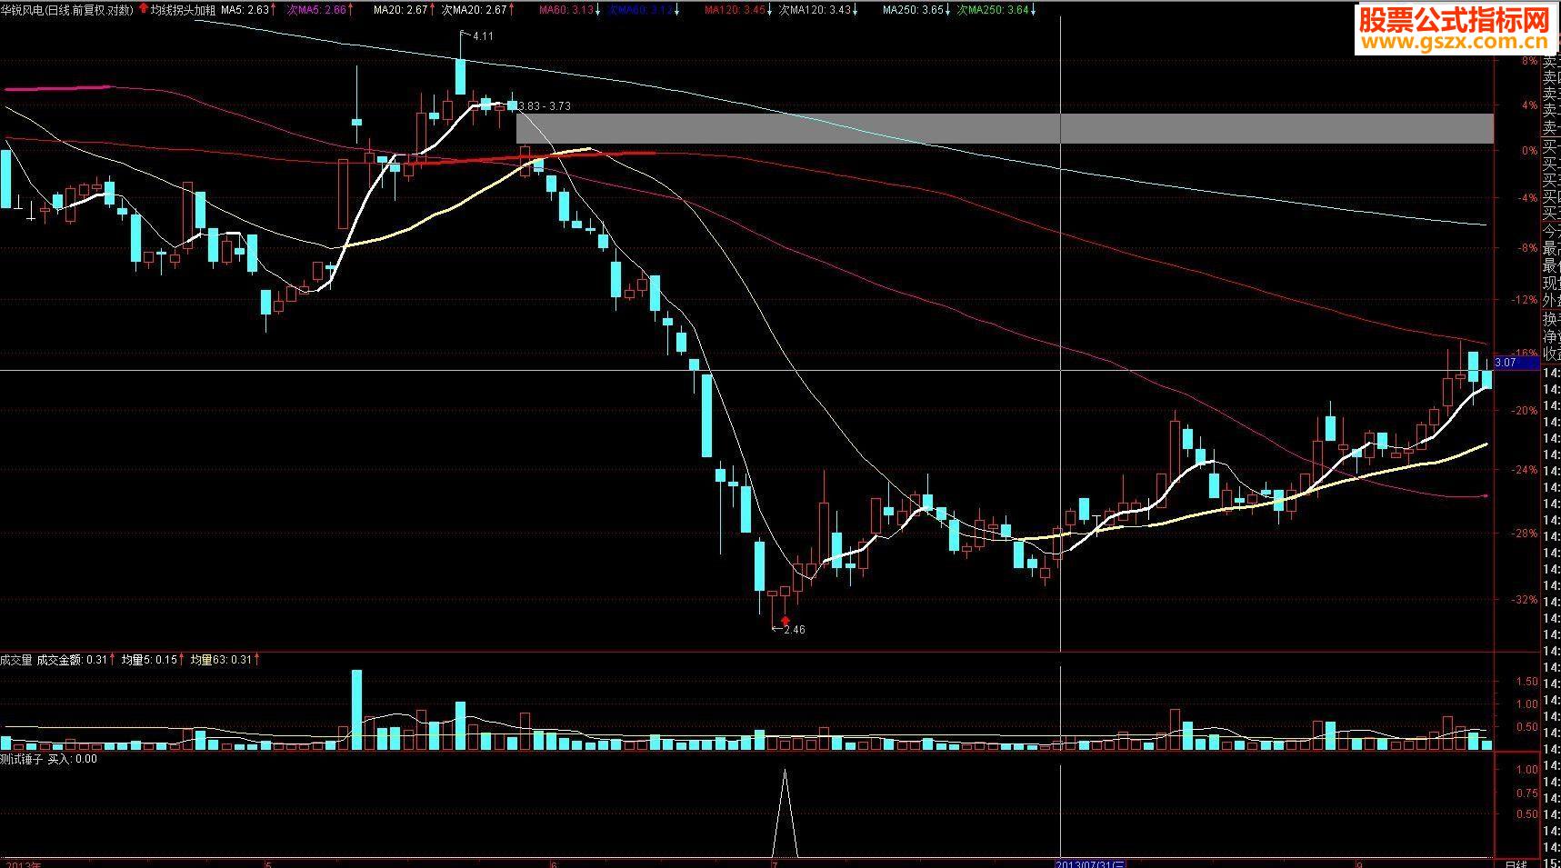Click the 日线 period label at bottom right
Image resolution: width=1561 pixels, height=868 pixels.
[1516, 863]
